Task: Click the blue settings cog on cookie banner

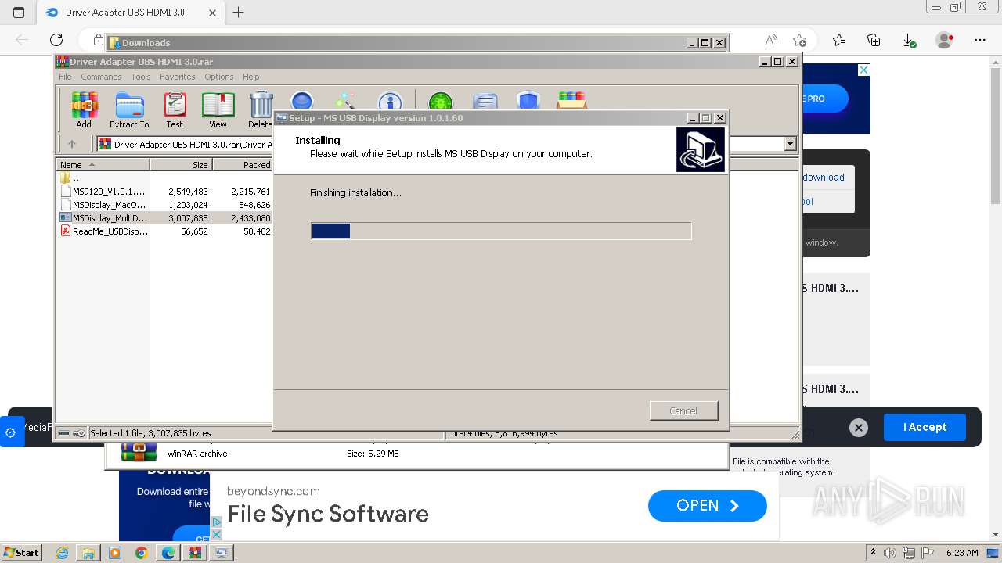Action: tap(11, 432)
